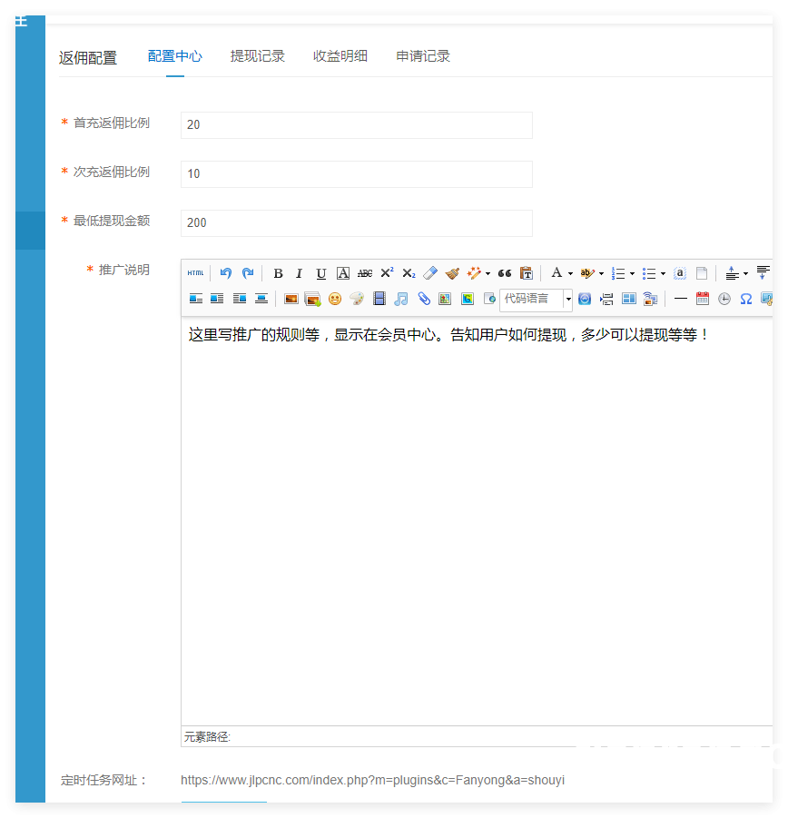Insert an iframe
788x818 pixels.
[489, 299]
